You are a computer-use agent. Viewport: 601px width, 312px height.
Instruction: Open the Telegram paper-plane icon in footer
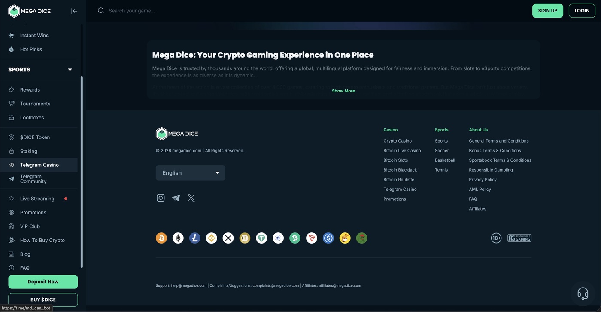pyautogui.click(x=176, y=198)
